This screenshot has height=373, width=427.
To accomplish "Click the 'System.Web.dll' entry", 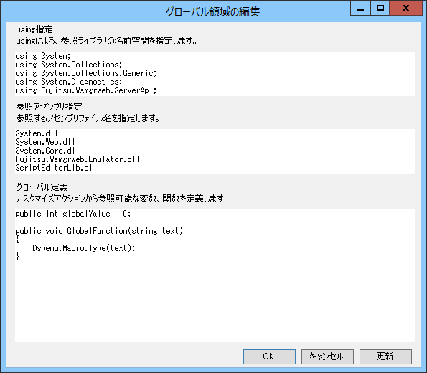I will pyautogui.click(x=45, y=142).
